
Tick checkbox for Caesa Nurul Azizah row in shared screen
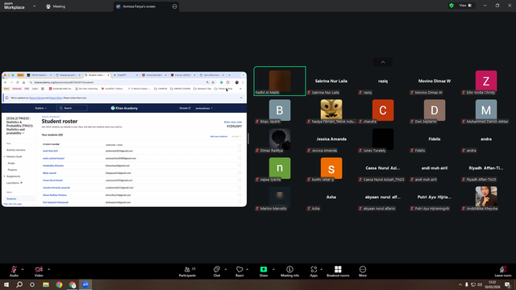click(x=239, y=180)
